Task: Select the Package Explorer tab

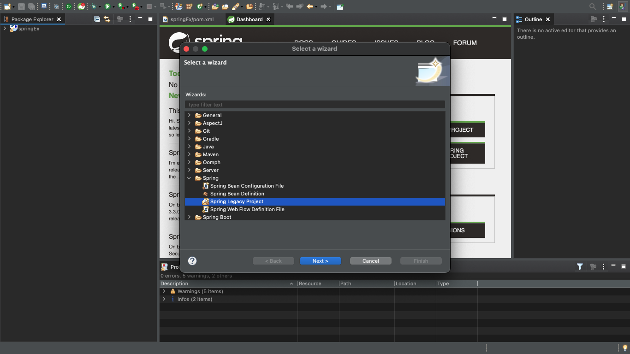Action: pos(32,19)
